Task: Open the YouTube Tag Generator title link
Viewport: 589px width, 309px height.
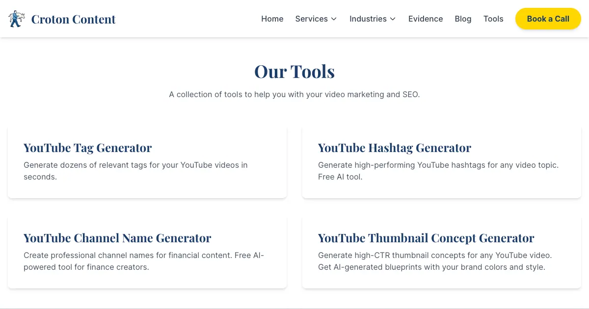Action: [x=88, y=148]
